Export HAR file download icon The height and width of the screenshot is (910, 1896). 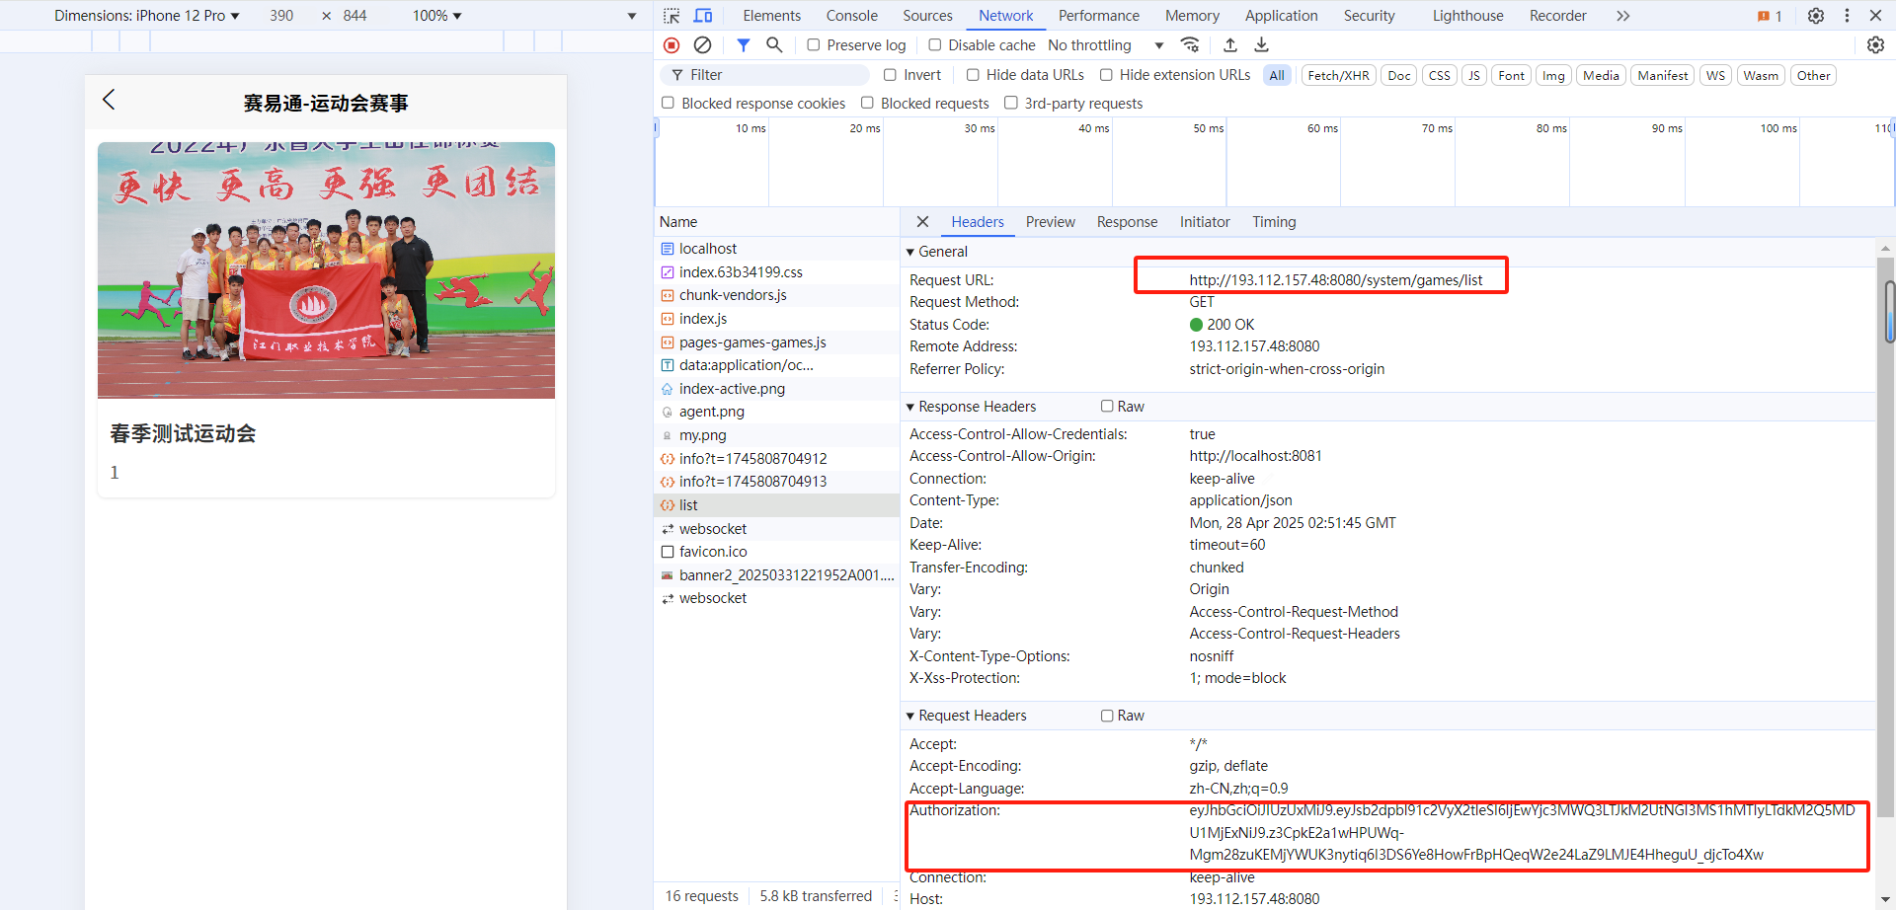[x=1262, y=45]
